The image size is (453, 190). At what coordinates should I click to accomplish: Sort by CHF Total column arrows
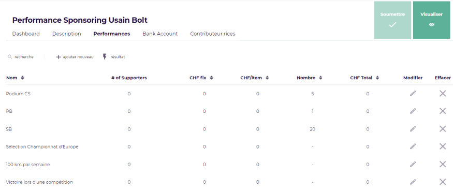377,78
